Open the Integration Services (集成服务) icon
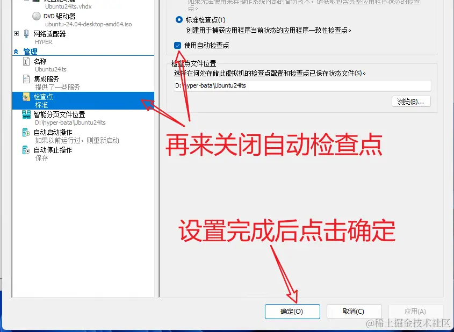454x332 pixels. pyautogui.click(x=26, y=79)
